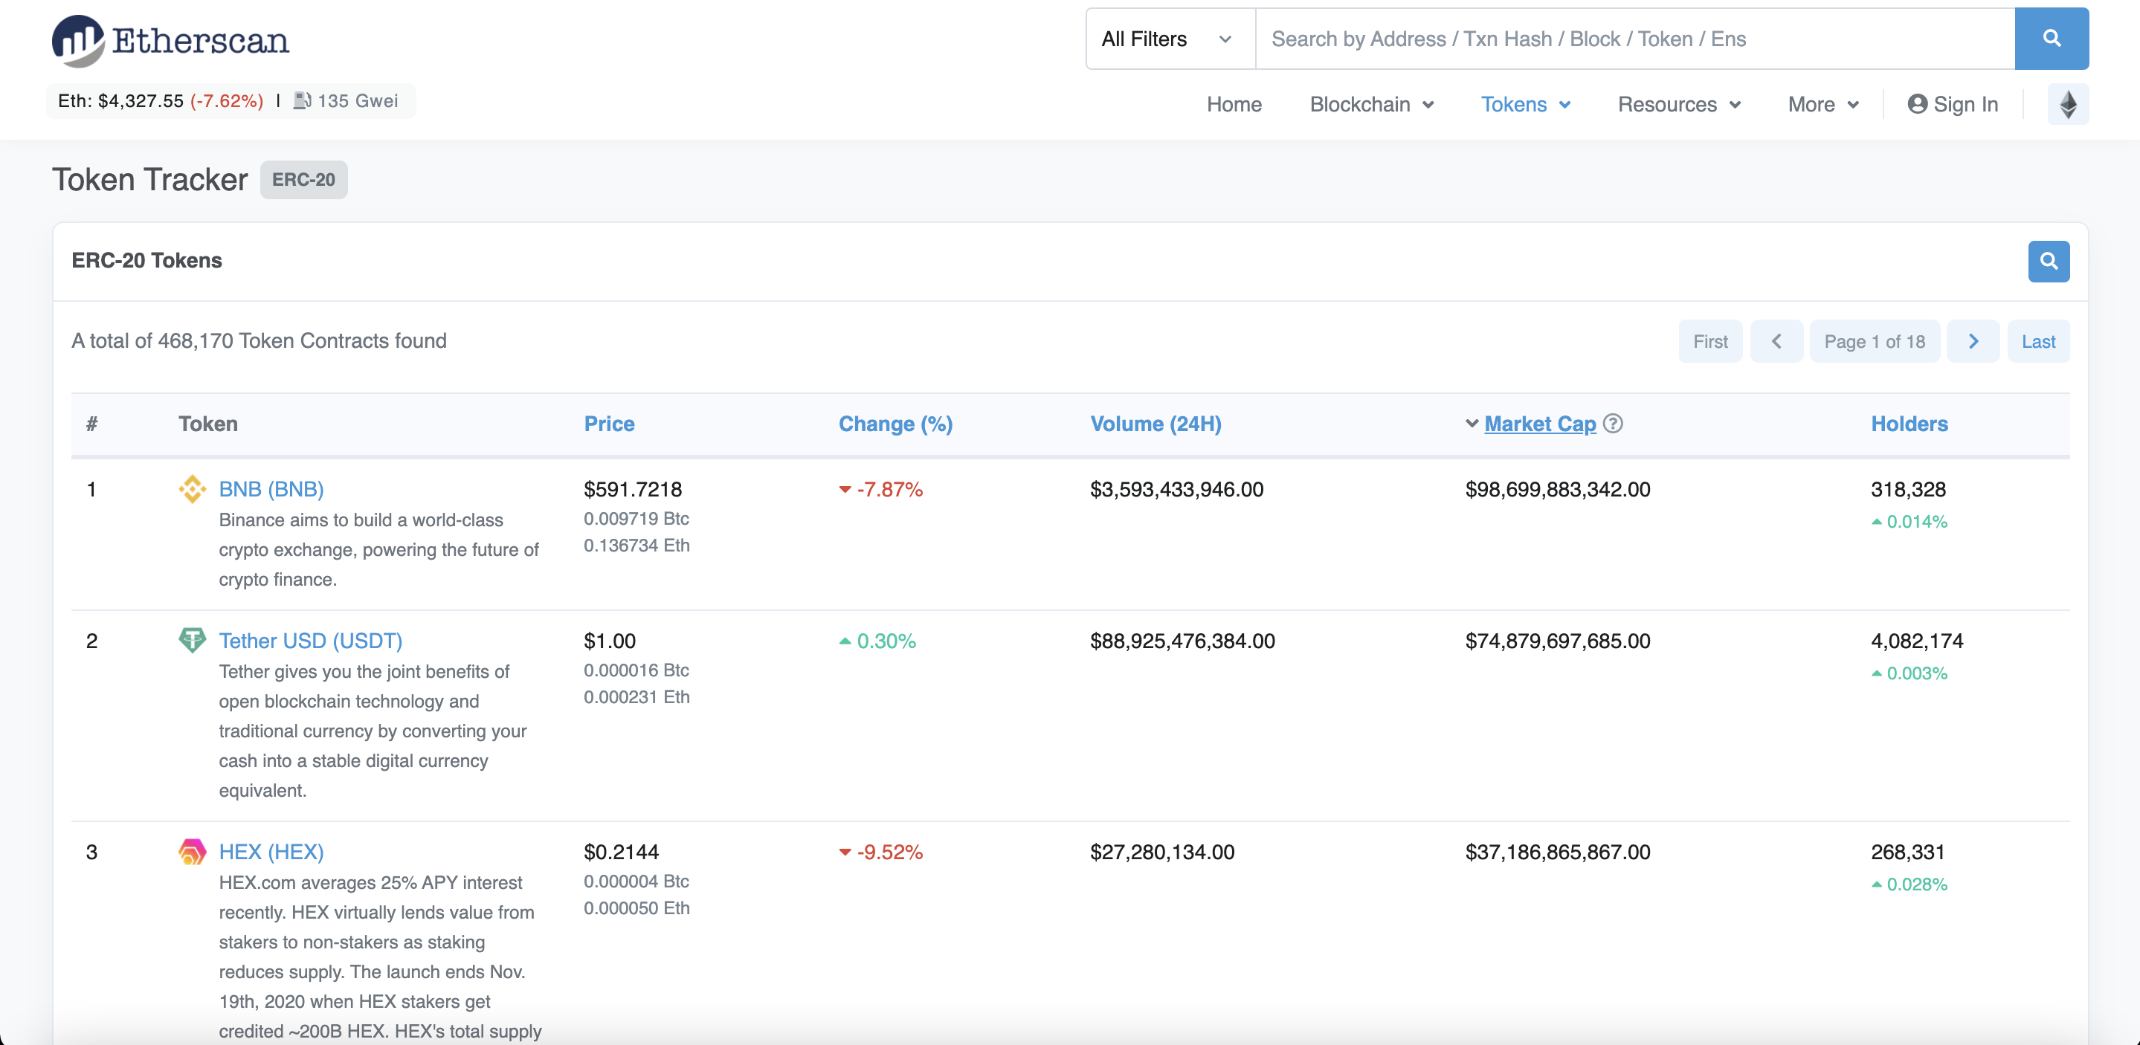The height and width of the screenshot is (1045, 2140).
Task: Click the HEX volume $27,280,134.00
Action: (x=1161, y=852)
